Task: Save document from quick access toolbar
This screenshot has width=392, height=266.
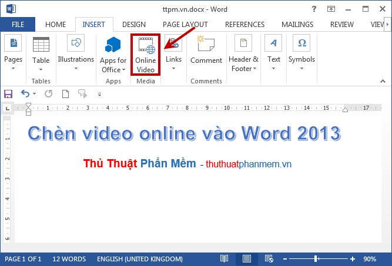Action: [x=8, y=94]
